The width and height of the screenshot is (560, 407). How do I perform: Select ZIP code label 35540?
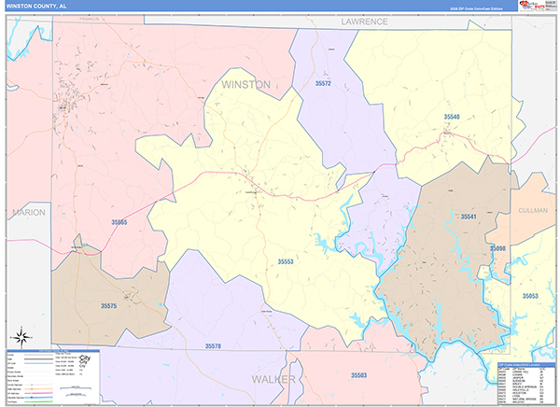(452, 117)
